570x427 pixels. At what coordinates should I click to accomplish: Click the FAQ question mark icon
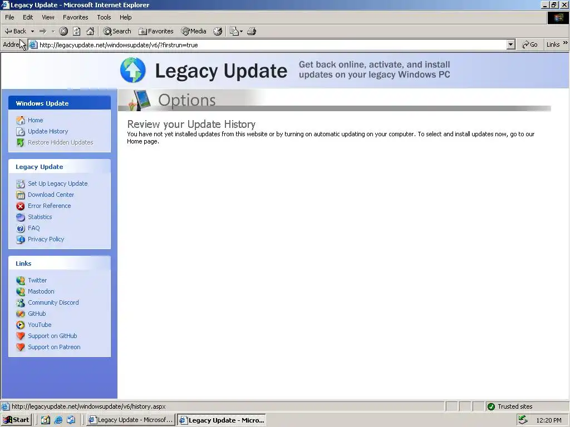(21, 229)
